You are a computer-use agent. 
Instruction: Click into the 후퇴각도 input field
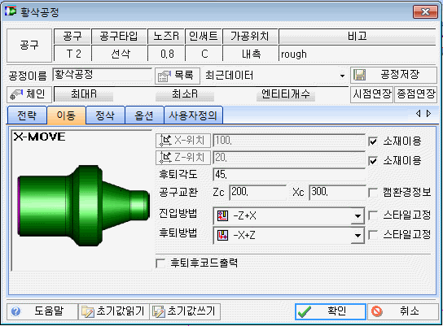tap(288, 175)
